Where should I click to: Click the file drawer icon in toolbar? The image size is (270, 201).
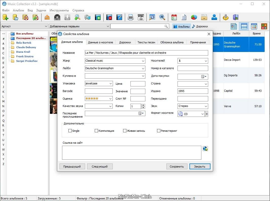204,17
